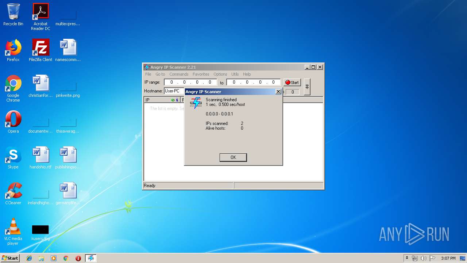Select the publishingso Word document
The width and height of the screenshot is (467, 263).
tap(68, 158)
